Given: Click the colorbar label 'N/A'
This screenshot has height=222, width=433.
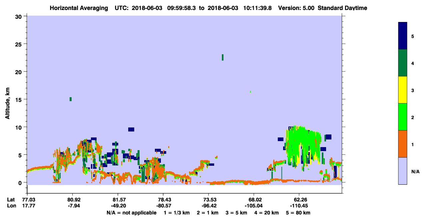Looking at the screenshot, I should pyautogui.click(x=415, y=171).
